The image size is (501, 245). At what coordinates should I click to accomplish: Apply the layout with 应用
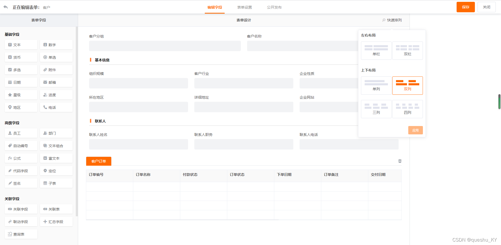pos(415,130)
